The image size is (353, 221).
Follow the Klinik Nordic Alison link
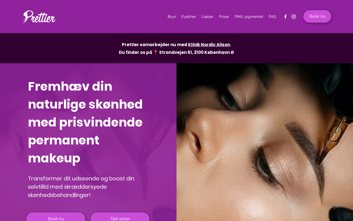click(209, 44)
